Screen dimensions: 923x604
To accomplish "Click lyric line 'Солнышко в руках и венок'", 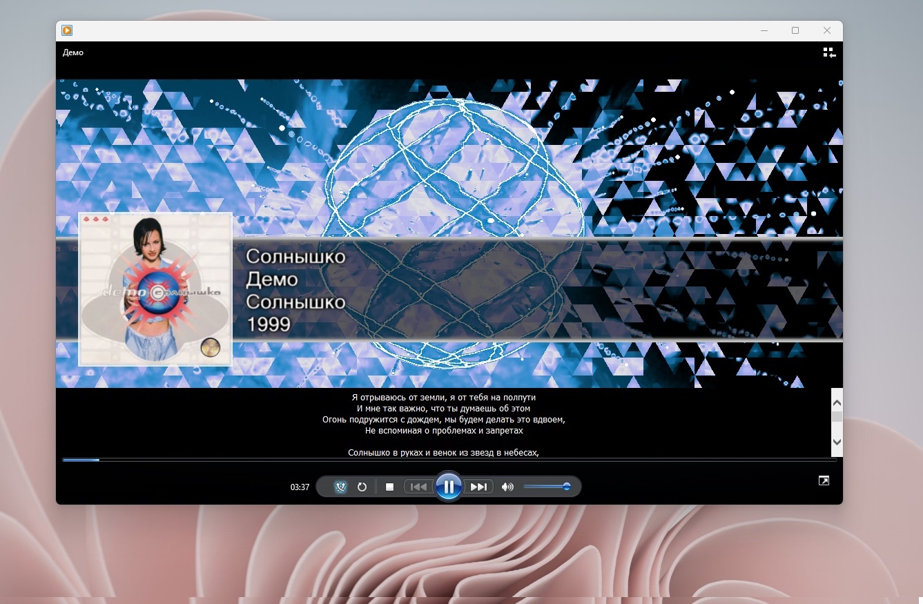I will coord(443,453).
